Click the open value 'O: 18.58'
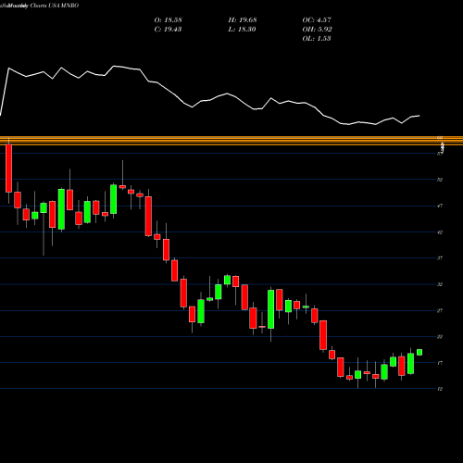This screenshot has height=463, width=463. coord(168,20)
